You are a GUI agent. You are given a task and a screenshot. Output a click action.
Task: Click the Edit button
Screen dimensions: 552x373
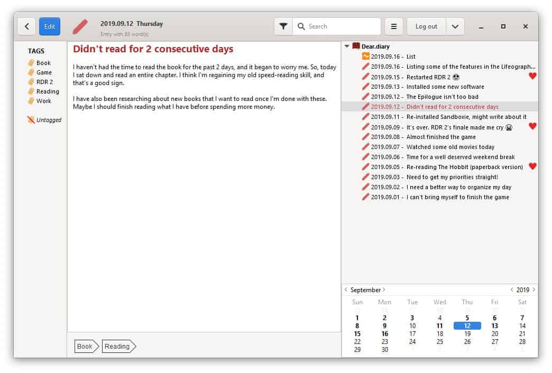50,26
